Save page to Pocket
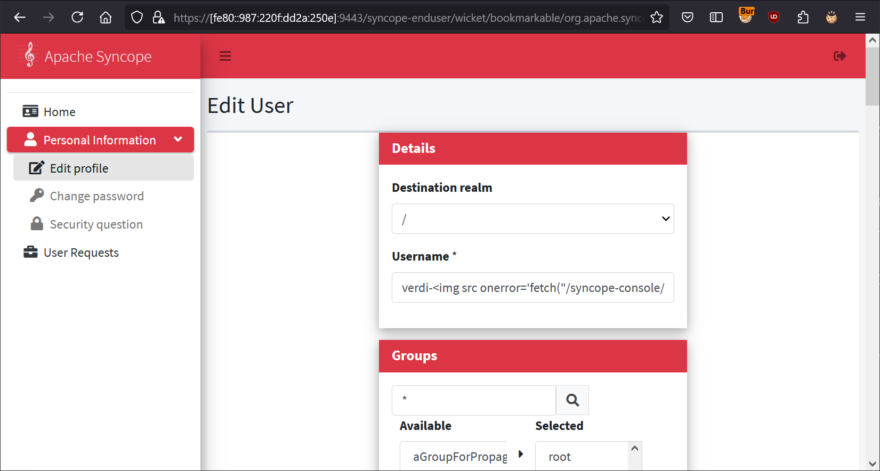Viewport: 880px width, 471px height. 688,18
